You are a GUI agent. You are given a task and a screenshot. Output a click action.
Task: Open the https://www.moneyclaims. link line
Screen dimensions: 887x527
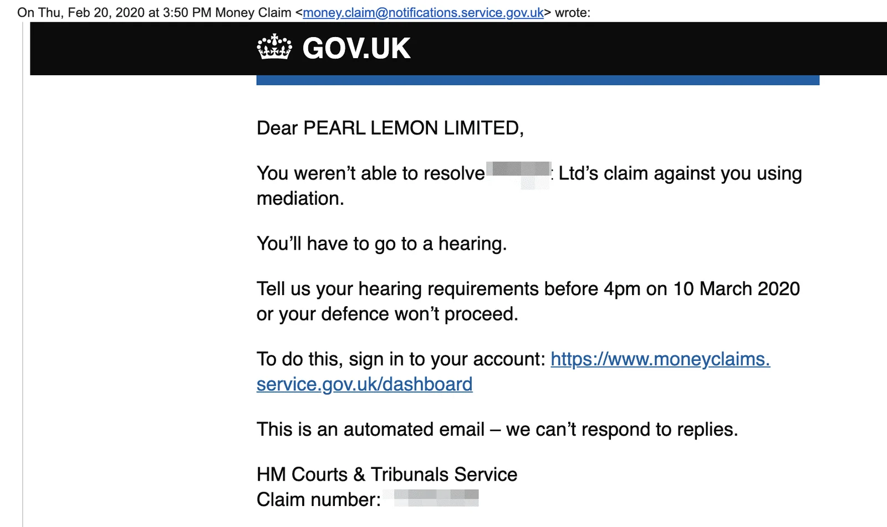coord(660,359)
